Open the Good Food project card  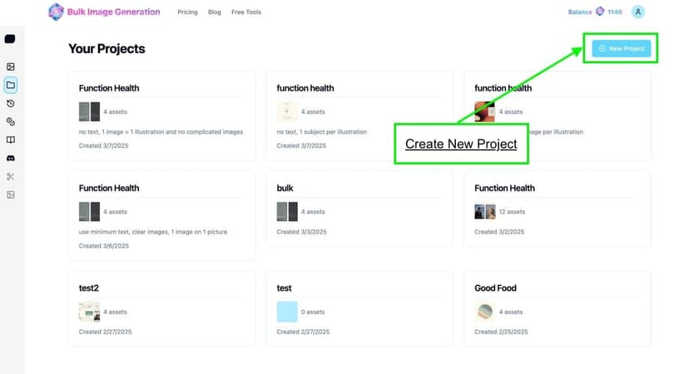click(558, 309)
